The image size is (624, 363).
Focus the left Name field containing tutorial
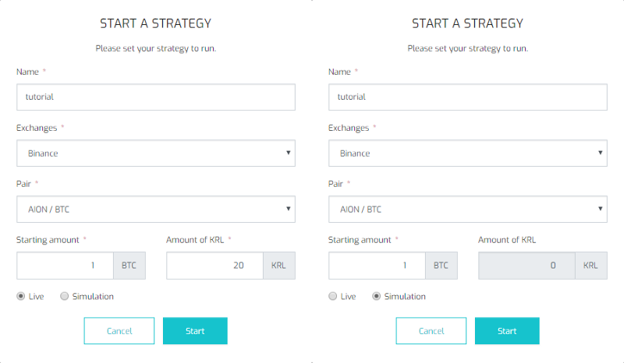[156, 97]
